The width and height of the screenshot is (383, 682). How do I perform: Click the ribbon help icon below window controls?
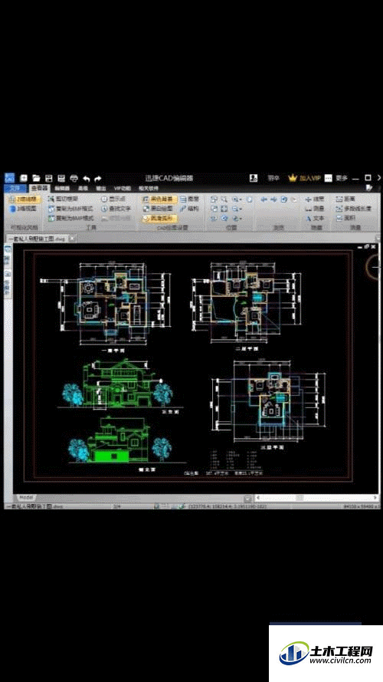[x=369, y=188]
